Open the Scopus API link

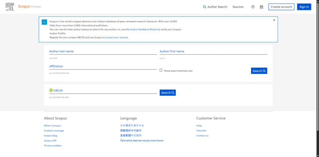[x=50, y=140]
